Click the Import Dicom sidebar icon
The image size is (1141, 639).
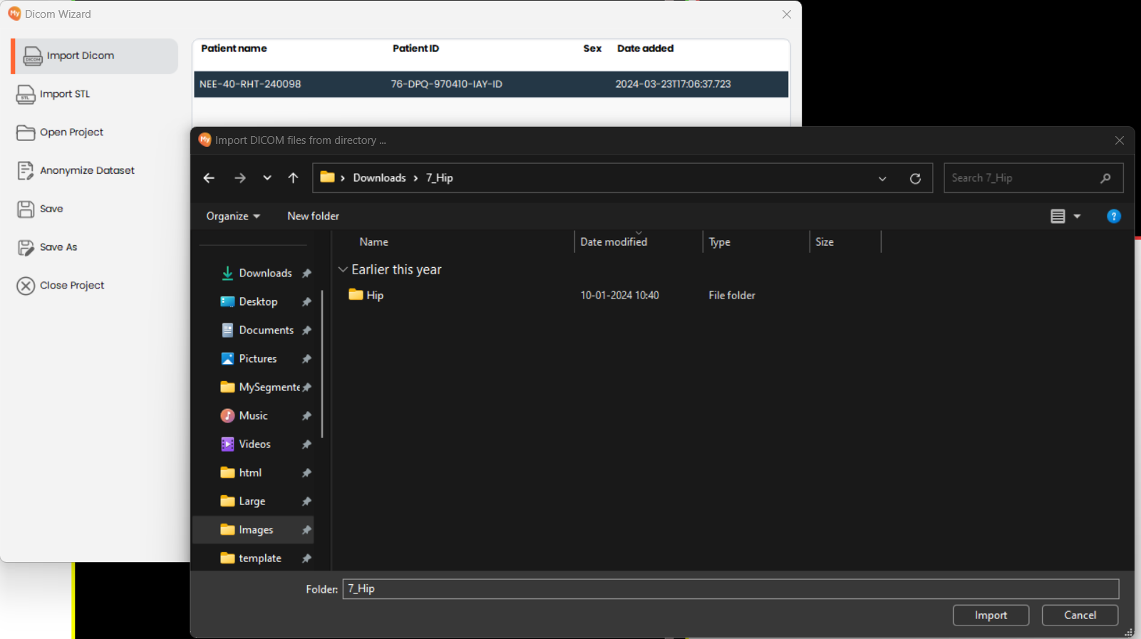click(33, 56)
